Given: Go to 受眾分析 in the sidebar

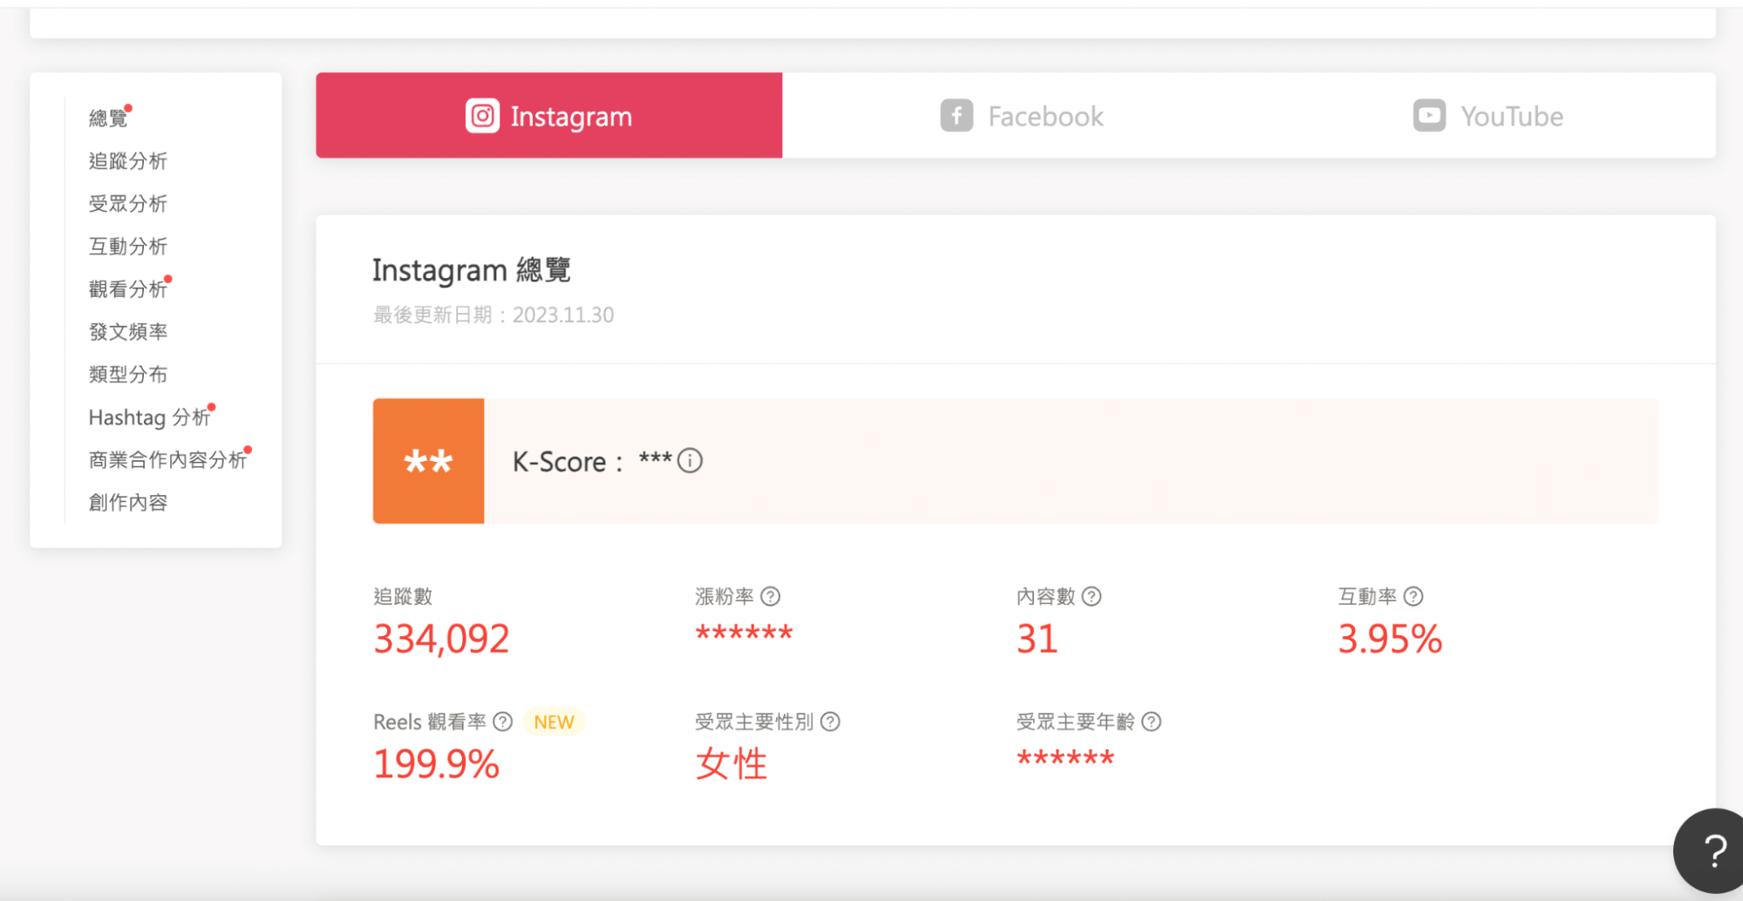Looking at the screenshot, I should [128, 204].
